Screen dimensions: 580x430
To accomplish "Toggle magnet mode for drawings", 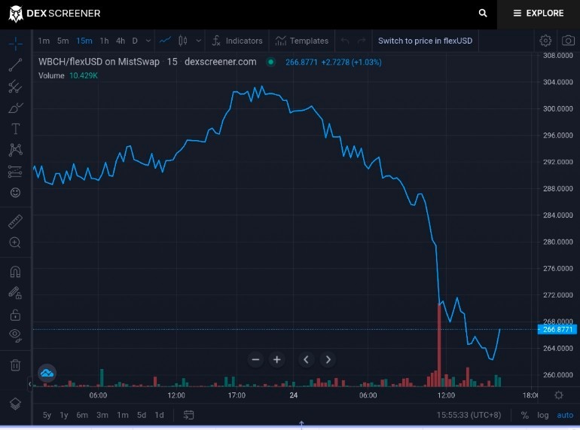I will tap(15, 272).
